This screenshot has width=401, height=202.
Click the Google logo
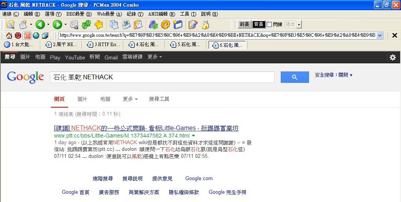pos(25,77)
